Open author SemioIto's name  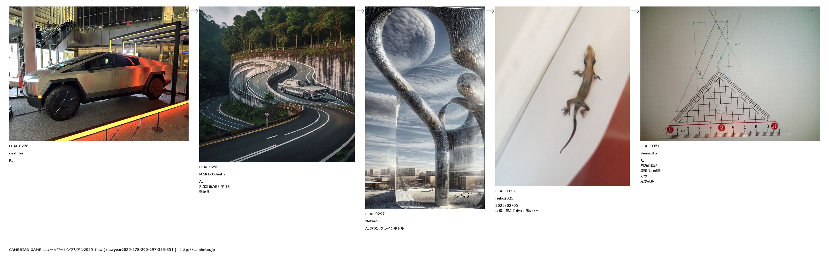[648, 153]
